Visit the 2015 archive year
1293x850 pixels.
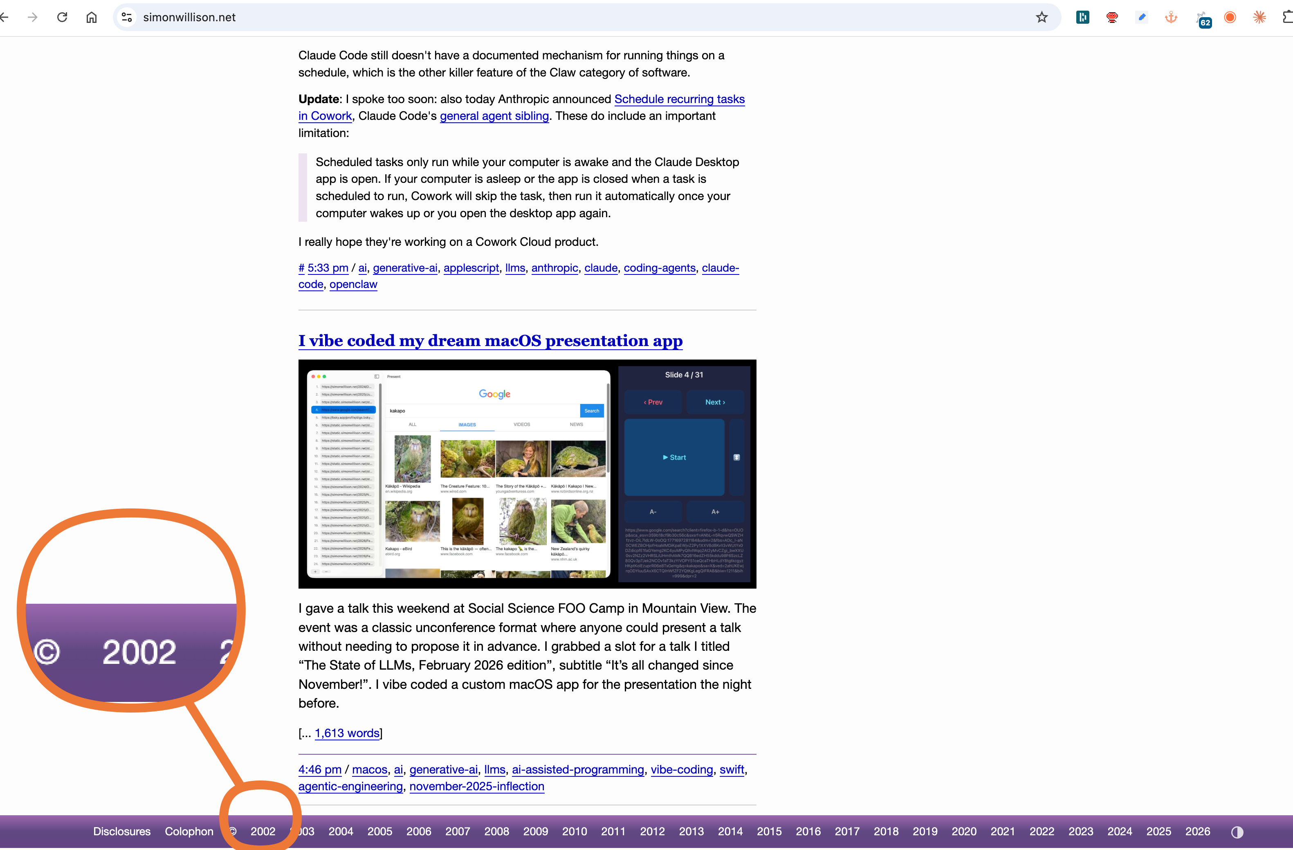coord(769,832)
